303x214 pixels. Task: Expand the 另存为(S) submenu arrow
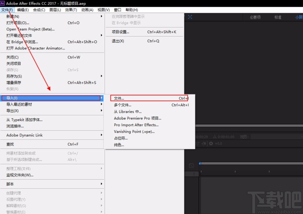[101, 76]
